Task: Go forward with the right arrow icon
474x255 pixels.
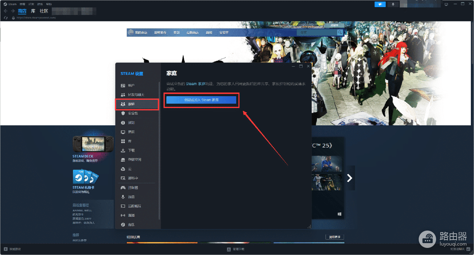Action: coord(13,11)
